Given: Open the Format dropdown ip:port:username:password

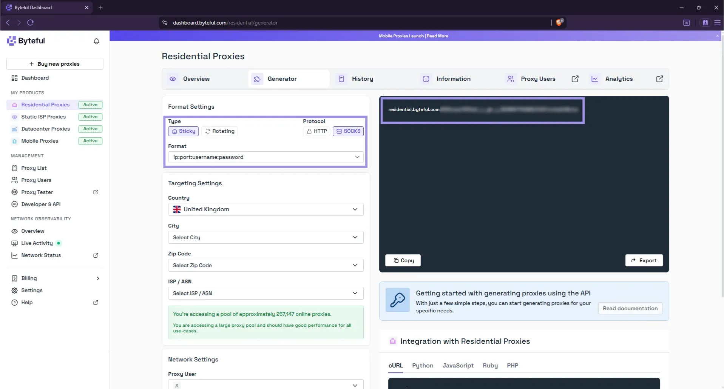Looking at the screenshot, I should click(266, 157).
